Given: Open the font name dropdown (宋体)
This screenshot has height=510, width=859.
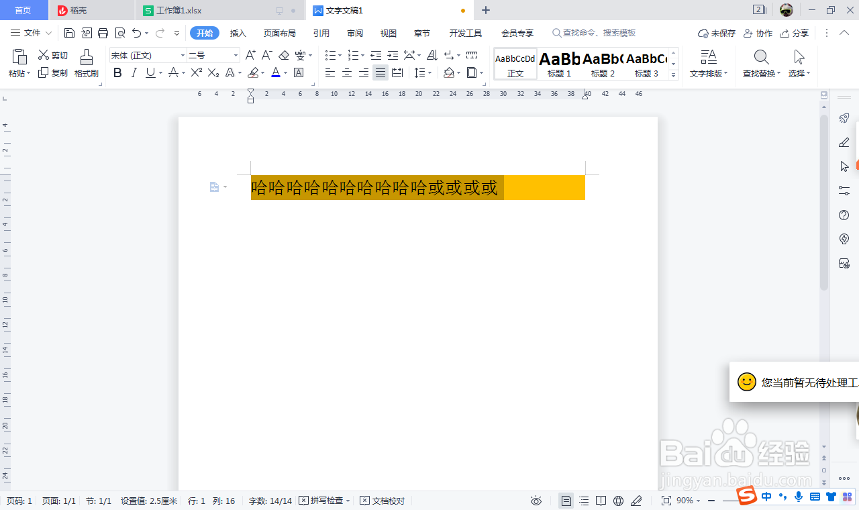Looking at the screenshot, I should point(183,55).
